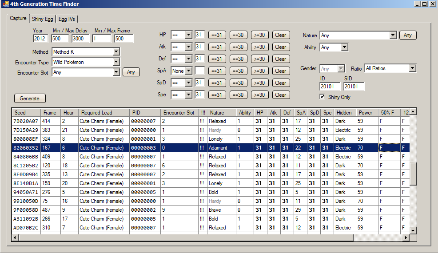
Task: Open the Ratio dropdown
Action: point(412,68)
